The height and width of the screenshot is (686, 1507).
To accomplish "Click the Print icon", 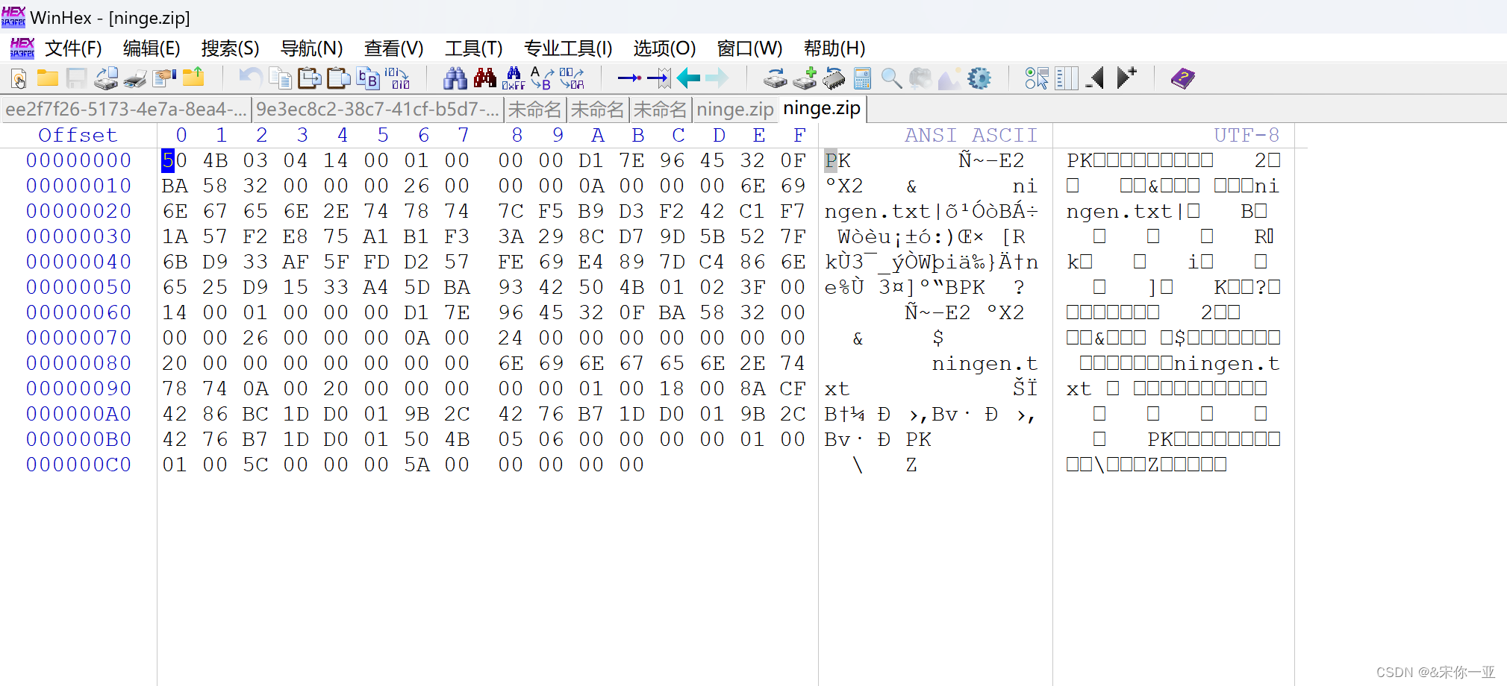I will (x=135, y=78).
